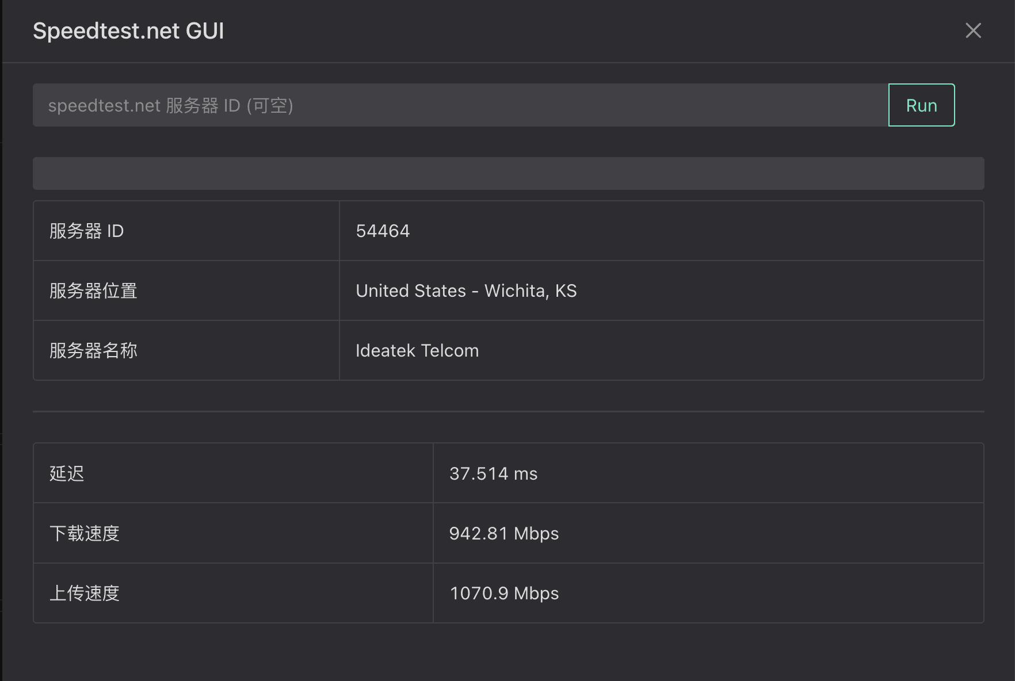Click the blank area below the results table
Image resolution: width=1015 pixels, height=681 pixels.
coord(508,653)
